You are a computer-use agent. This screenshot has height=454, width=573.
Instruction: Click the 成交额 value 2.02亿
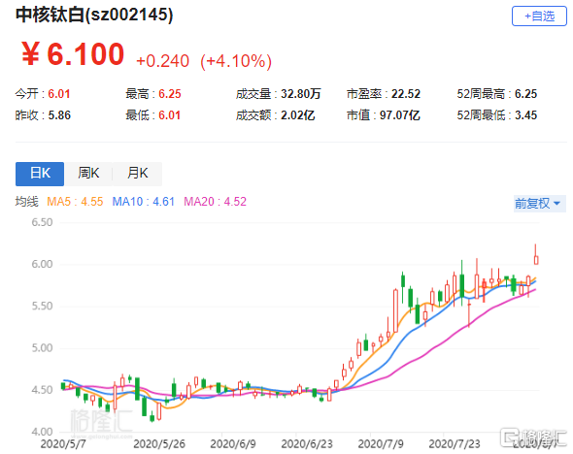coord(297,115)
